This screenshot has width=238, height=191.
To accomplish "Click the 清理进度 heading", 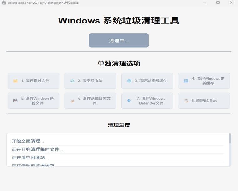I will pos(119,125).
